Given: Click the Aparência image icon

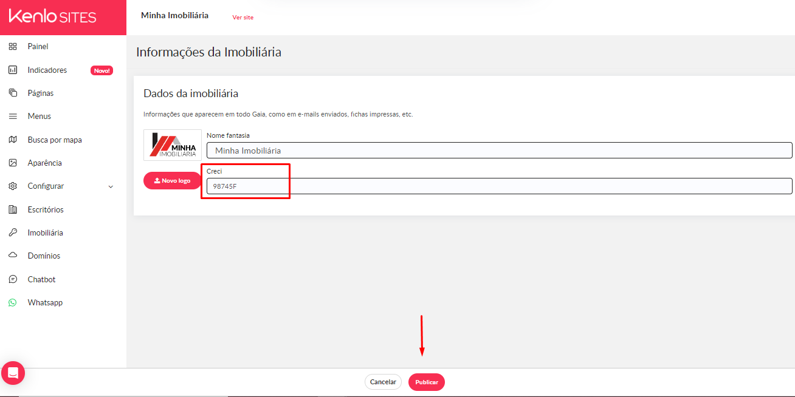Looking at the screenshot, I should coord(13,163).
